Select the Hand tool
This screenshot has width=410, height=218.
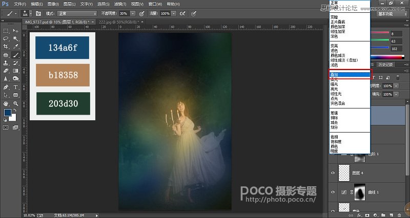point(6,104)
